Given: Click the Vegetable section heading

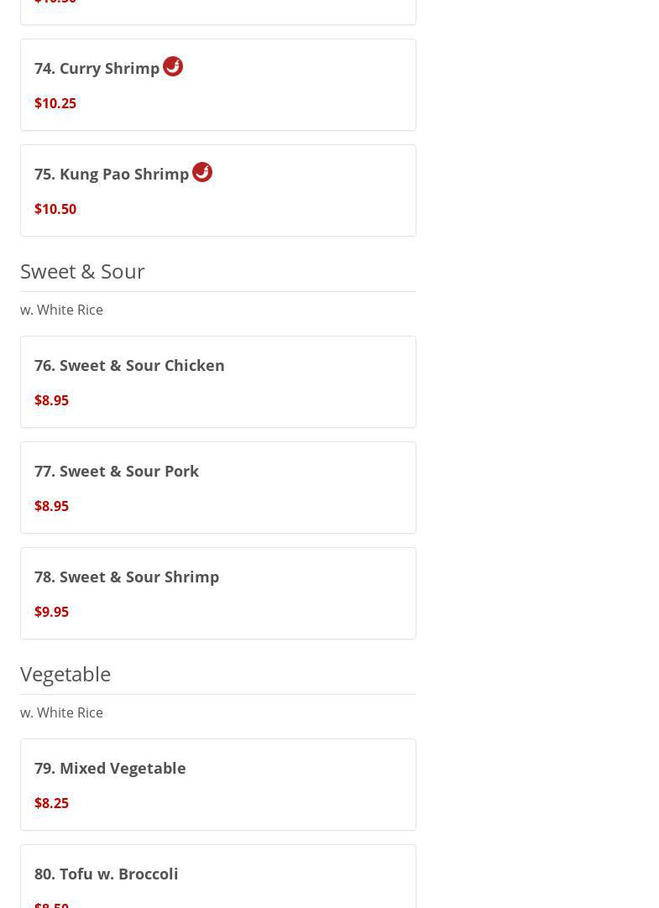Looking at the screenshot, I should point(65,674).
